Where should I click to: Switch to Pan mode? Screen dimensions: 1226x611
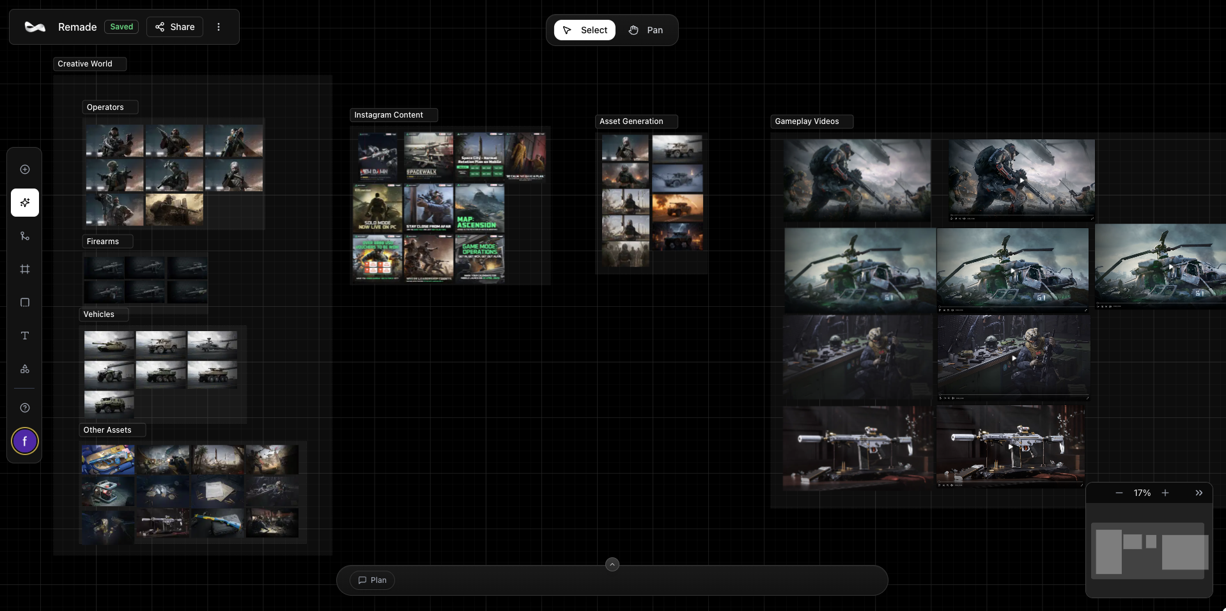click(x=646, y=30)
